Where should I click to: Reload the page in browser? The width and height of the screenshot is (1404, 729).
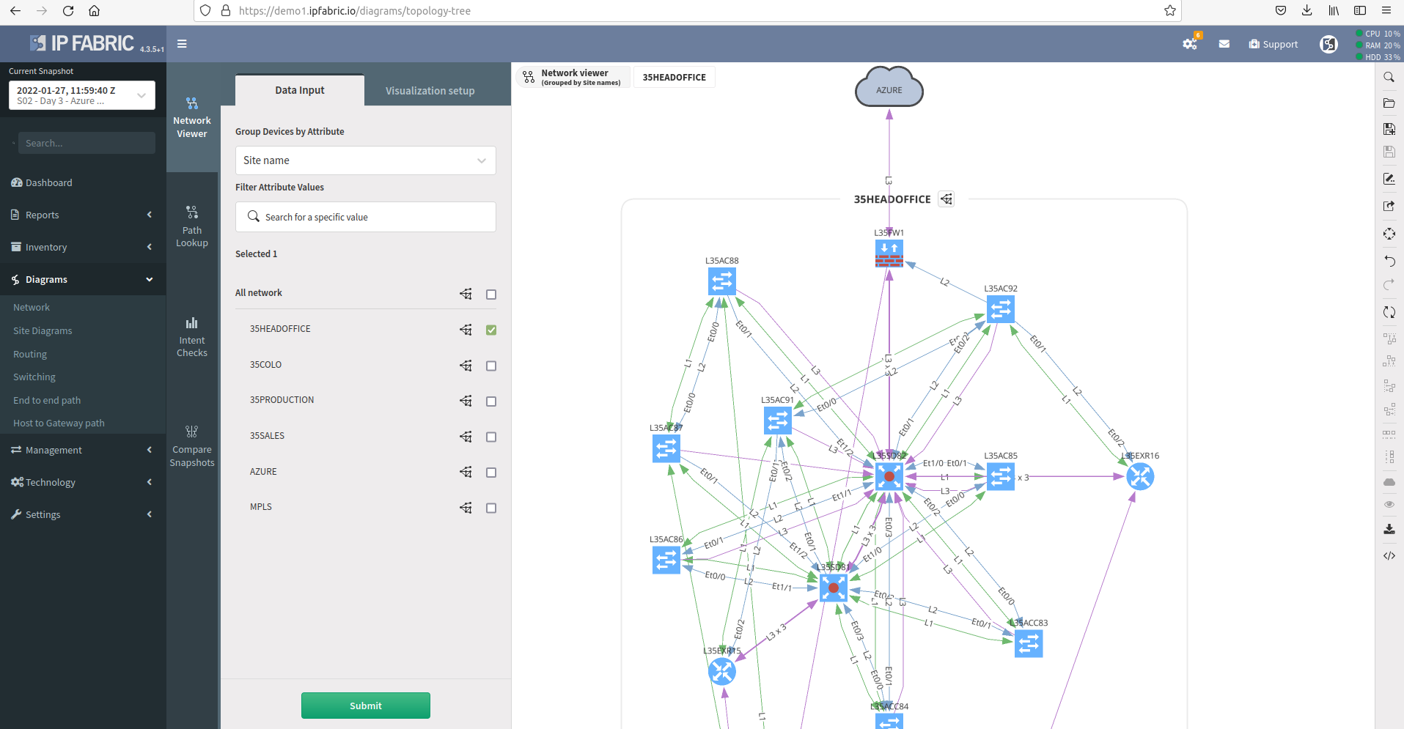point(67,11)
